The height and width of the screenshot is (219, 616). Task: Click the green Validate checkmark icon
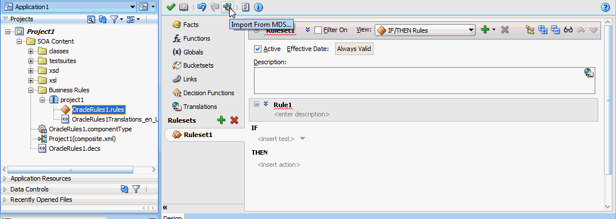coord(171,7)
